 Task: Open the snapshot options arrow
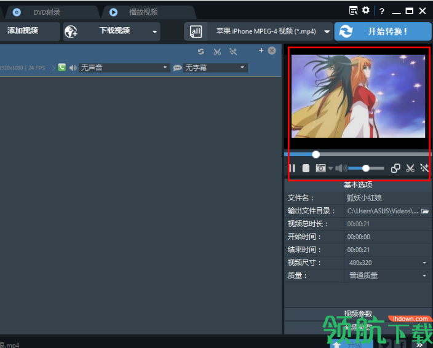pyautogui.click(x=330, y=168)
